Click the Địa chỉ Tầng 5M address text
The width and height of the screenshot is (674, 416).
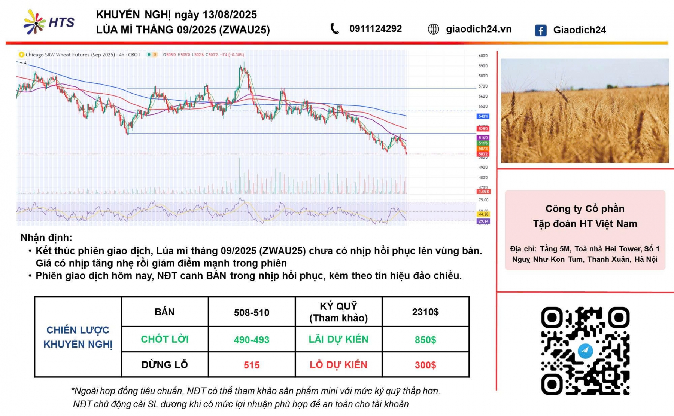pos(585,254)
